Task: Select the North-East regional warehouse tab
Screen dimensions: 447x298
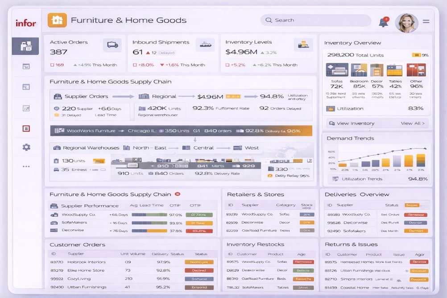Action: [x=149, y=148]
